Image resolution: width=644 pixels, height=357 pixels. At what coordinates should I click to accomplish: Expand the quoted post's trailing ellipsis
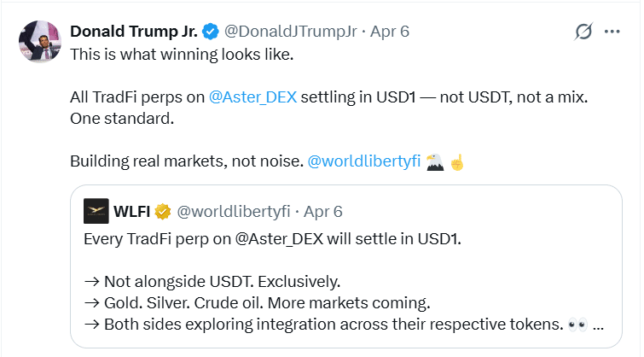[x=600, y=325]
